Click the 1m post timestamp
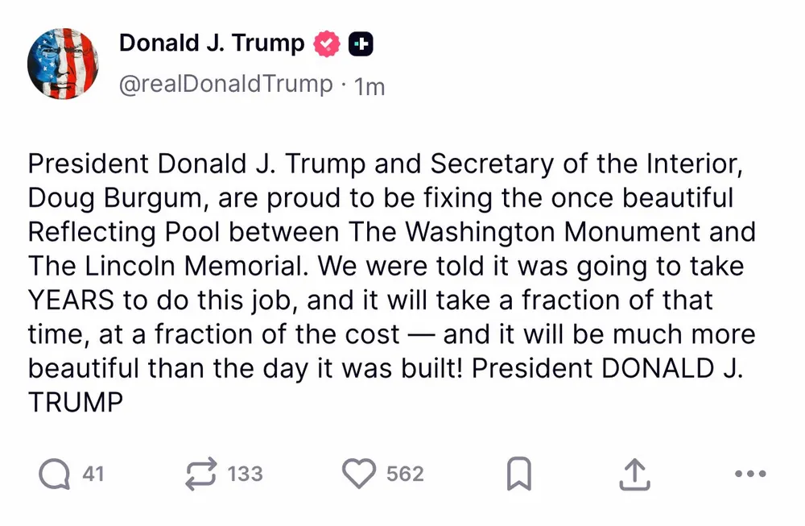The height and width of the screenshot is (526, 805). click(369, 85)
